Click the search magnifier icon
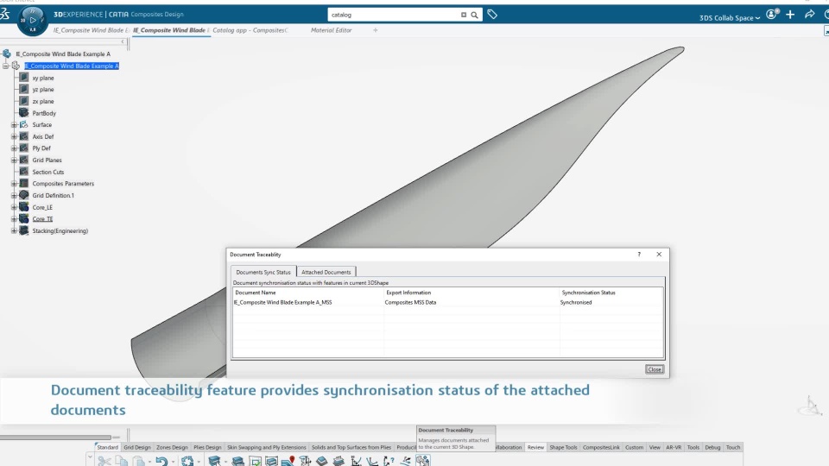829x466 pixels. coord(474,15)
